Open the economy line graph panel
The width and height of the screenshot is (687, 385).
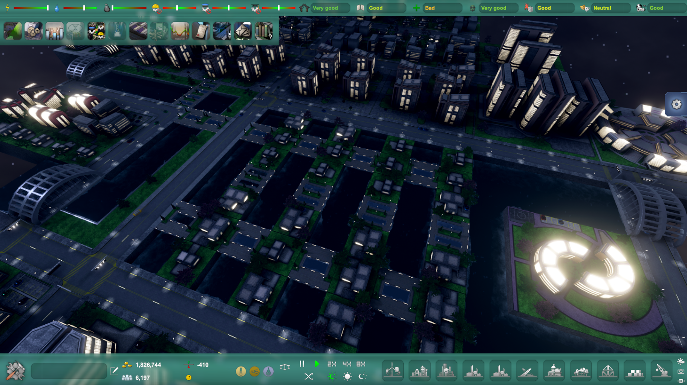[180, 31]
